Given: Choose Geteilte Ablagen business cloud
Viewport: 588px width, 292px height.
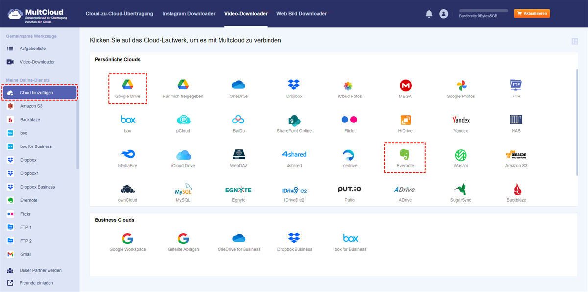Looking at the screenshot, I should [x=183, y=238].
